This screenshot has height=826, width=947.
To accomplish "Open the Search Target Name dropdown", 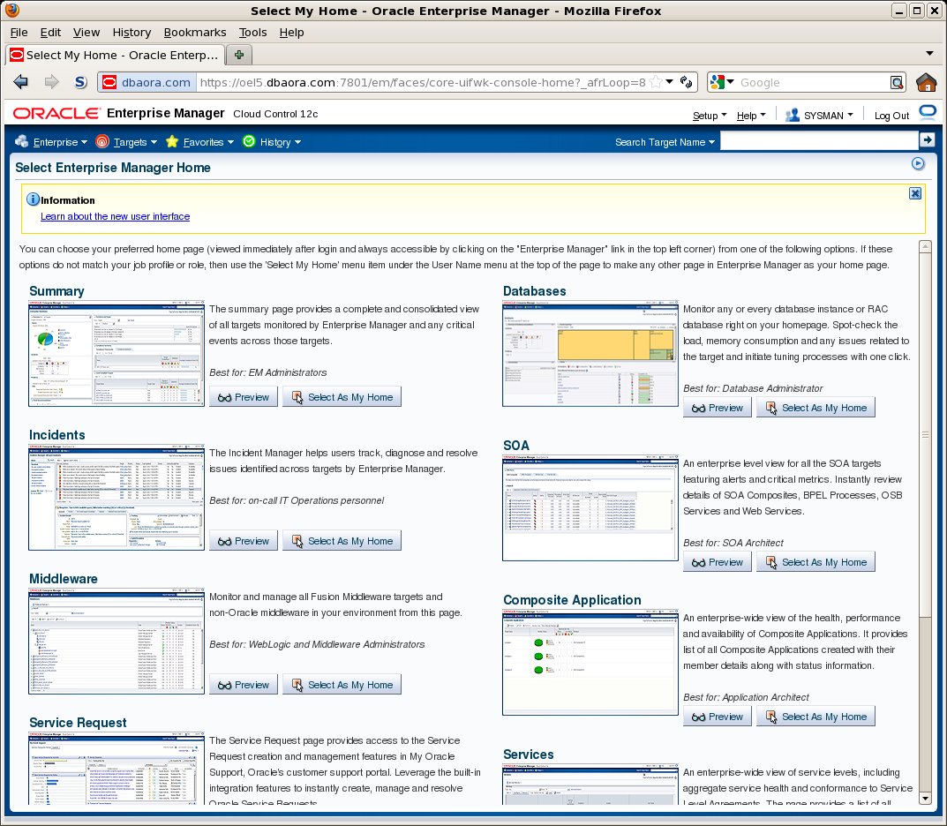I will (x=665, y=142).
